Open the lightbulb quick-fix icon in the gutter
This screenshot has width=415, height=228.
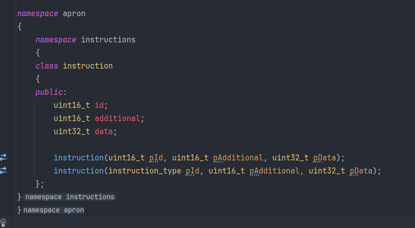pos(4,222)
